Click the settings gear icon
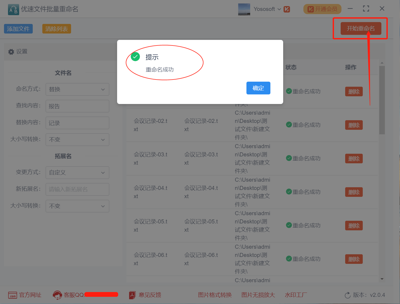 pos(11,52)
